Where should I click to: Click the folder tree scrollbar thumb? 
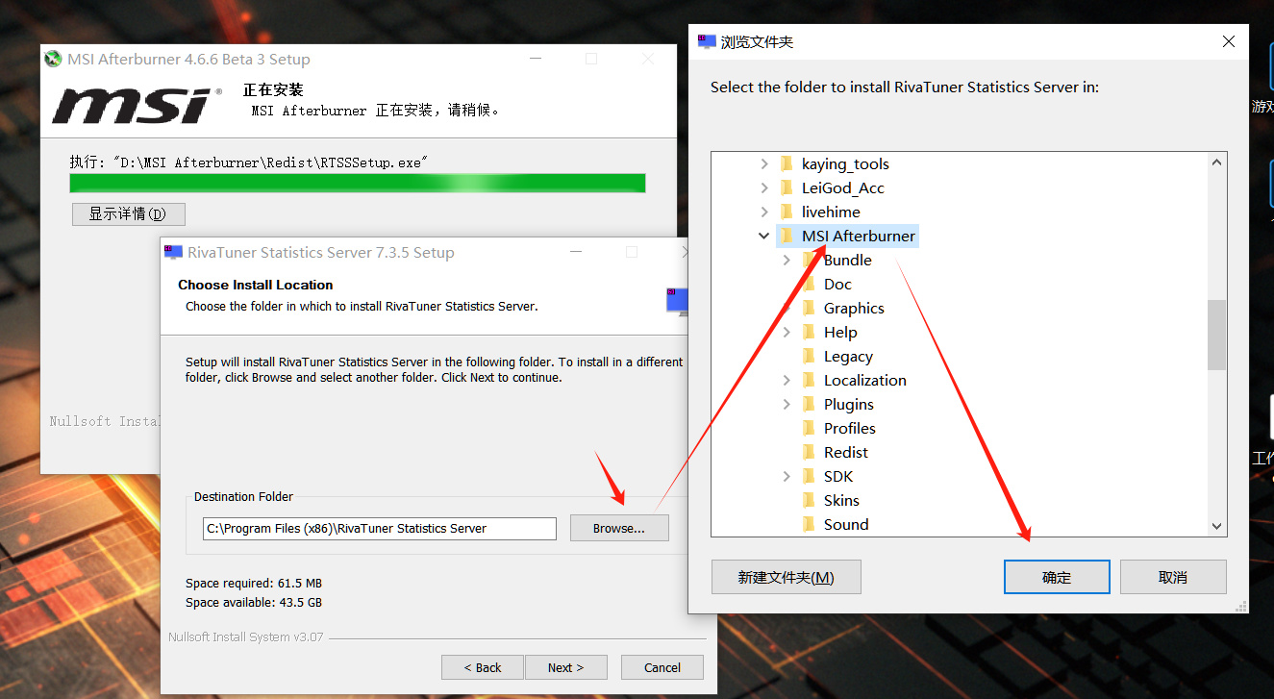1217,335
